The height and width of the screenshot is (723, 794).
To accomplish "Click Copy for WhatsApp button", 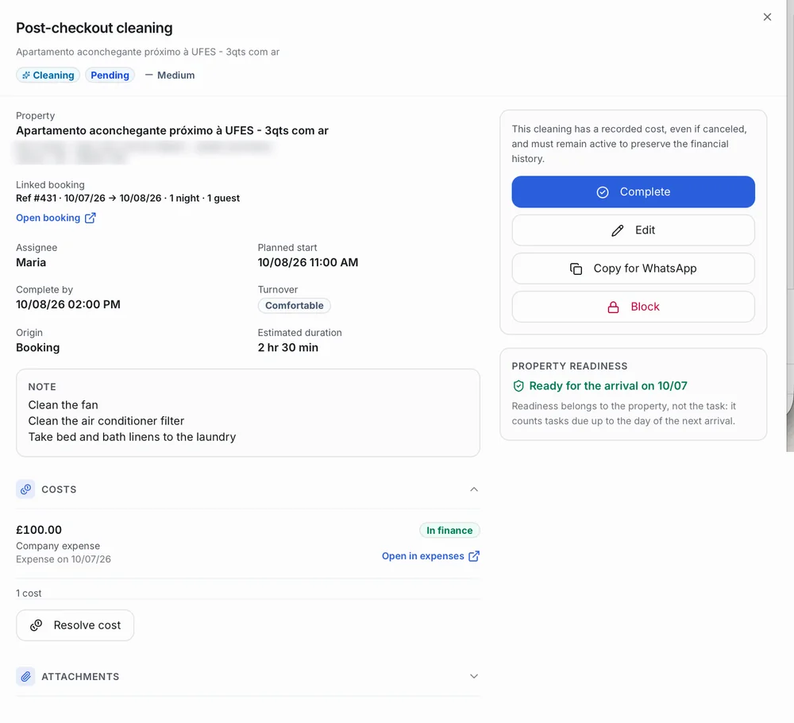I will click(x=633, y=269).
